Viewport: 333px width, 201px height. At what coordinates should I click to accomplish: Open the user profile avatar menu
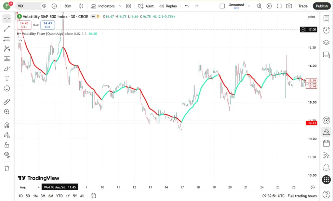[x=7, y=6]
